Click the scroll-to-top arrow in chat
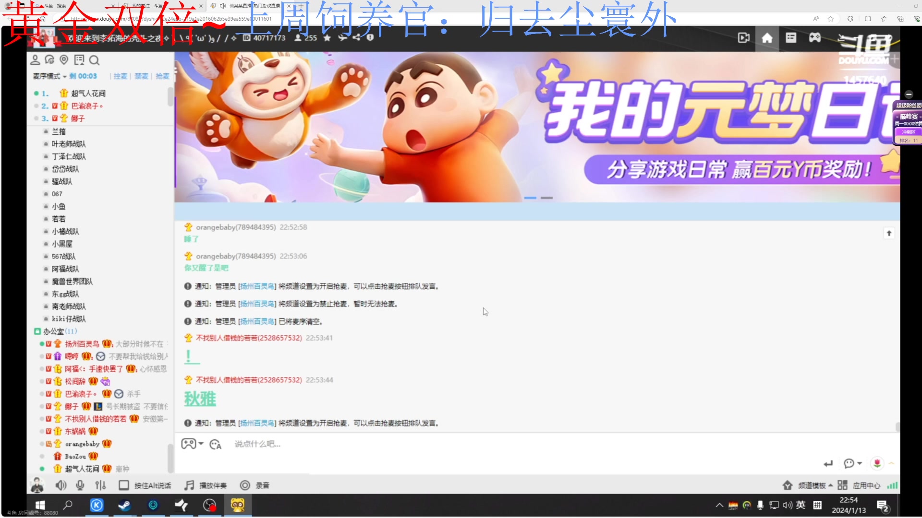The height and width of the screenshot is (518, 922). tap(889, 233)
